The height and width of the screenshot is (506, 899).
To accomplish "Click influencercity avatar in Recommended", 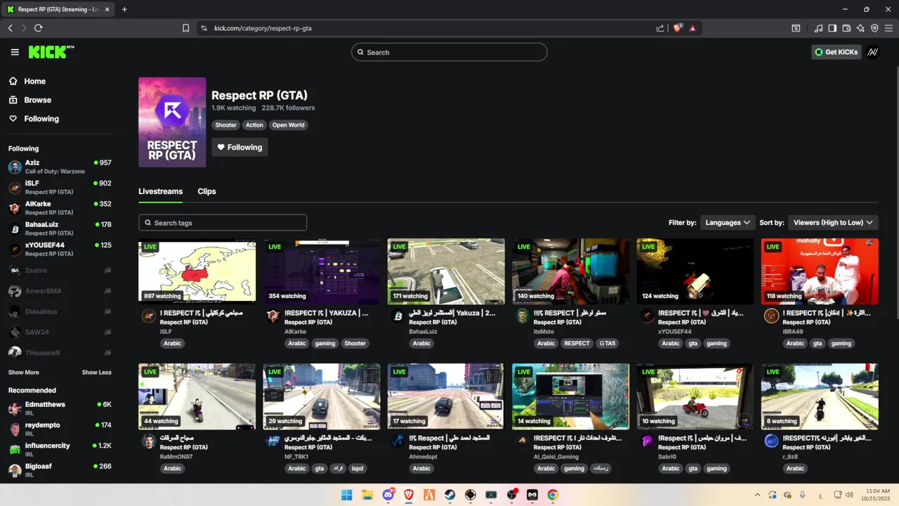I will point(15,450).
